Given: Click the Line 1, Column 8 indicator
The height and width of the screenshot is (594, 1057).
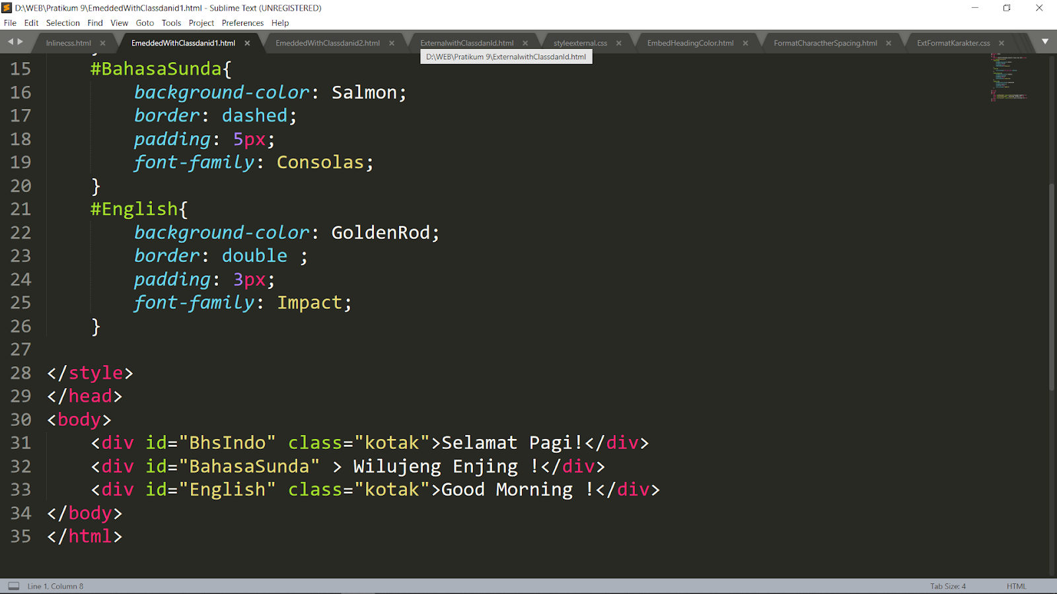Looking at the screenshot, I should click(x=55, y=585).
